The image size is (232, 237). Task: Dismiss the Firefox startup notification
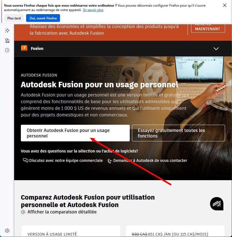click(x=225, y=5)
